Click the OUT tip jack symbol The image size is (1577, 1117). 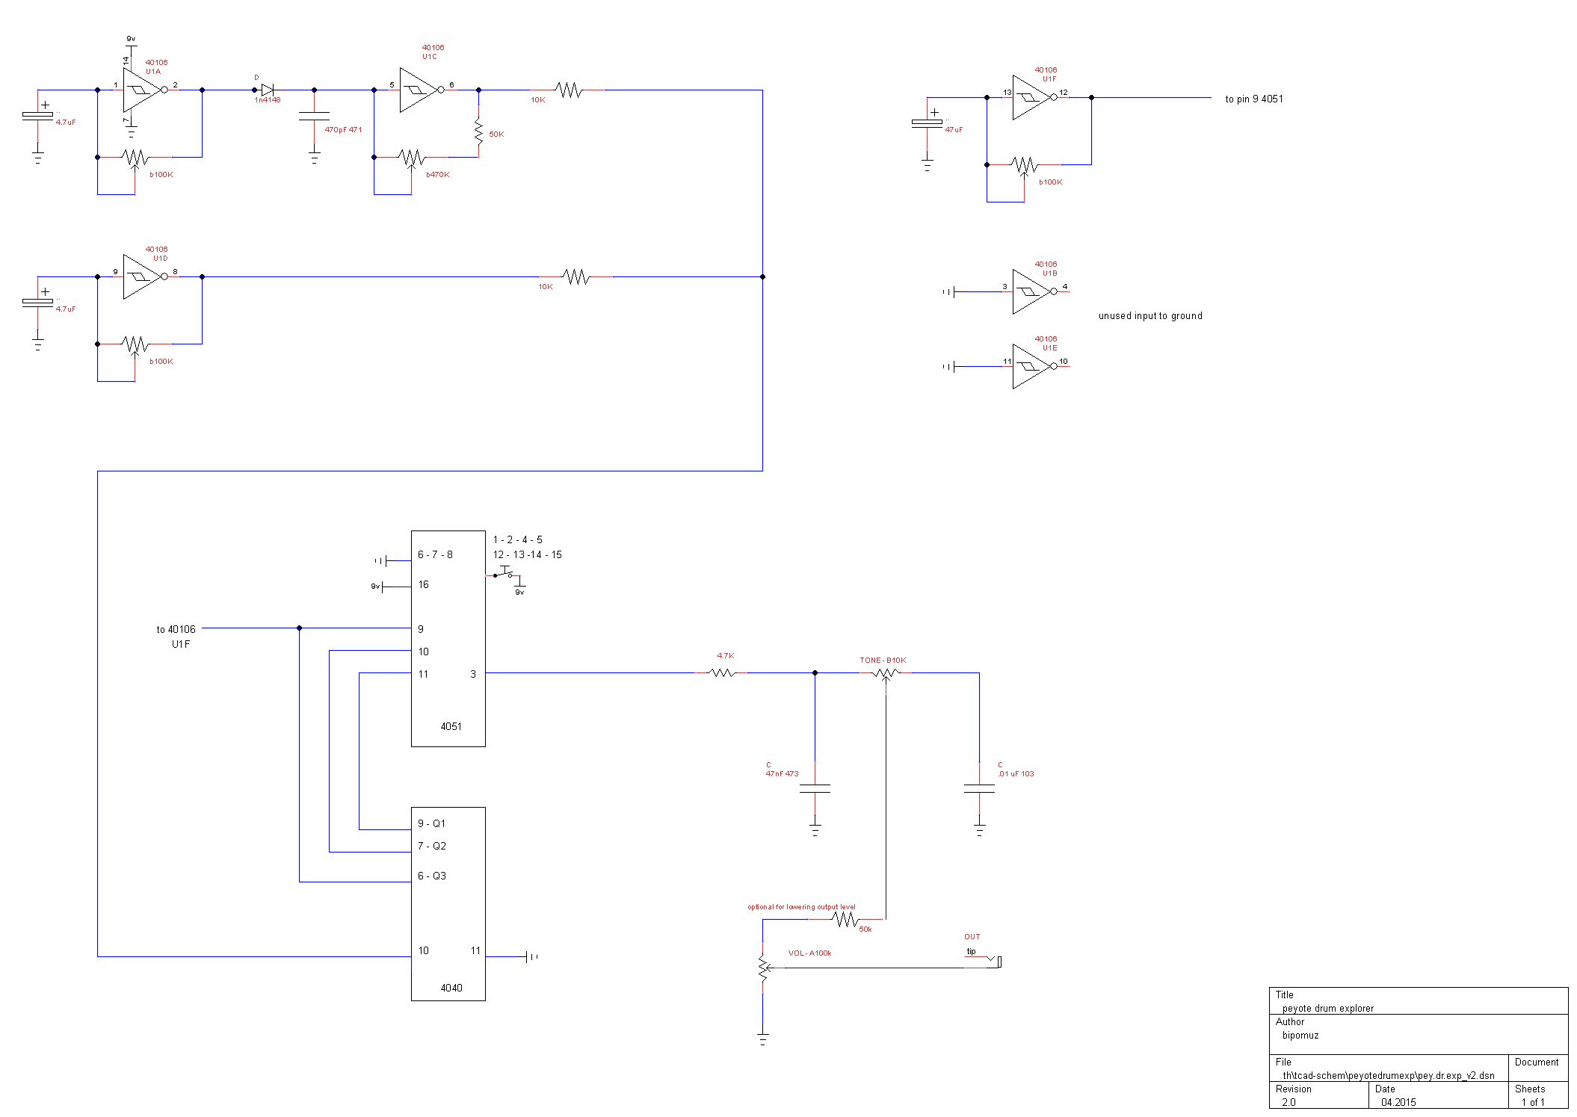point(995,961)
